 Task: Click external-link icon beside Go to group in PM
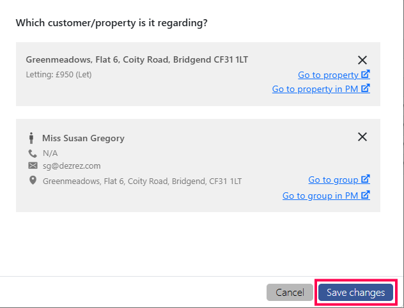(366, 195)
